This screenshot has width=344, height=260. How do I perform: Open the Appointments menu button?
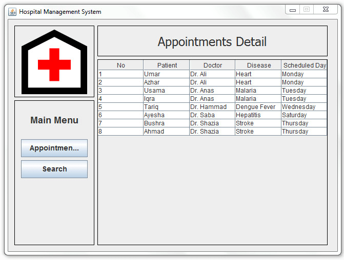54,148
